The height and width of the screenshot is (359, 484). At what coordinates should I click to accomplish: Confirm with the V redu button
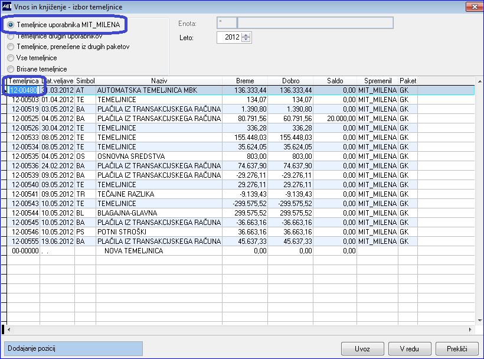[x=409, y=349]
